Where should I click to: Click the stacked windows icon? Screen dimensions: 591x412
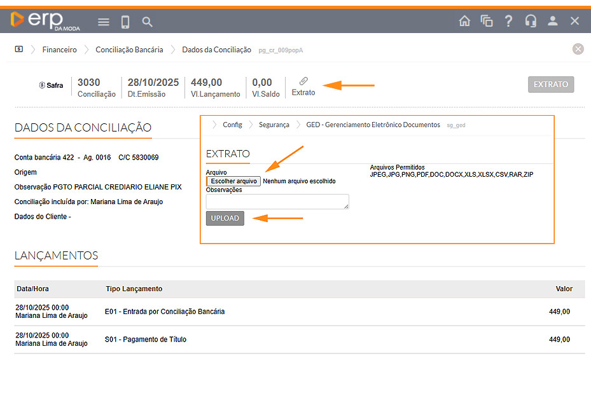(x=487, y=21)
